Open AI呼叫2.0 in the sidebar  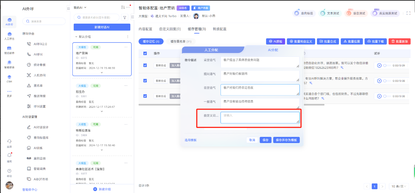[40, 44]
